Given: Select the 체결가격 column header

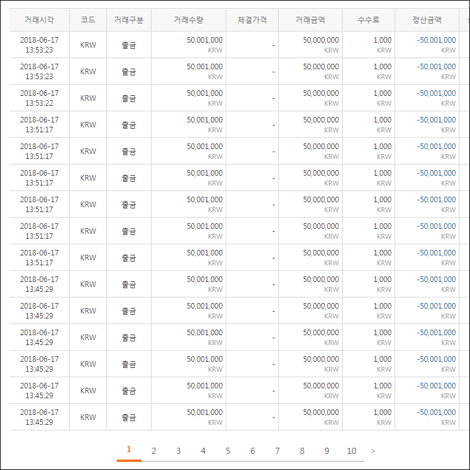Looking at the screenshot, I should tap(252, 20).
